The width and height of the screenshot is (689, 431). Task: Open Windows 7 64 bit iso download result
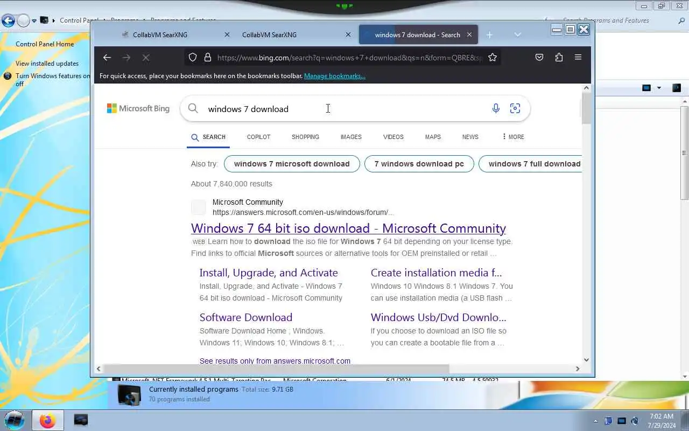(348, 228)
